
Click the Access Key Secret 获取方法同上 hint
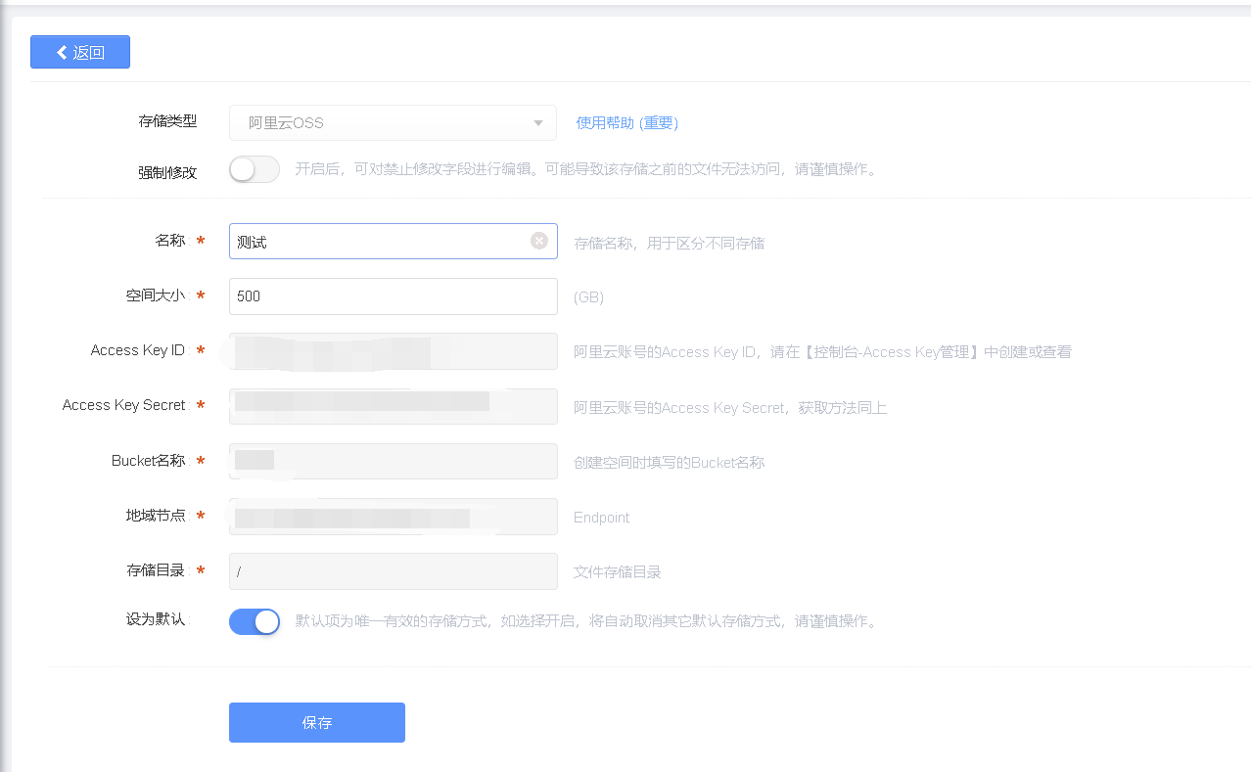(x=730, y=407)
